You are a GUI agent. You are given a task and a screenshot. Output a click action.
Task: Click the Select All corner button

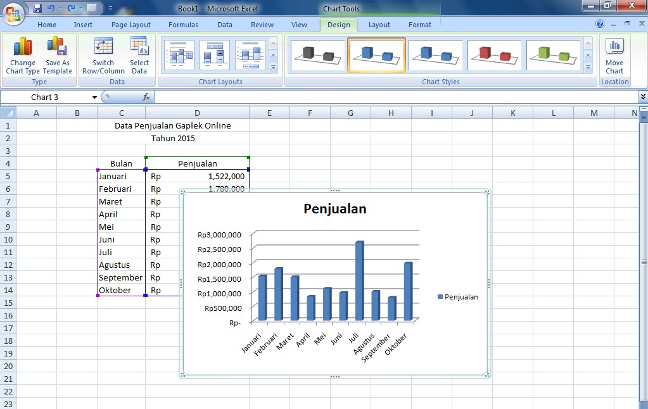click(8, 113)
